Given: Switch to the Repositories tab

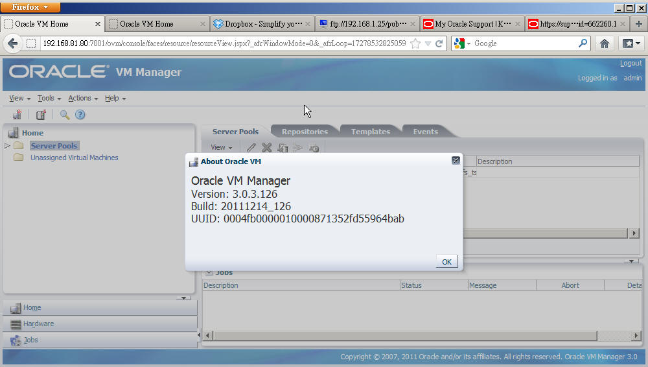Looking at the screenshot, I should [x=305, y=132].
